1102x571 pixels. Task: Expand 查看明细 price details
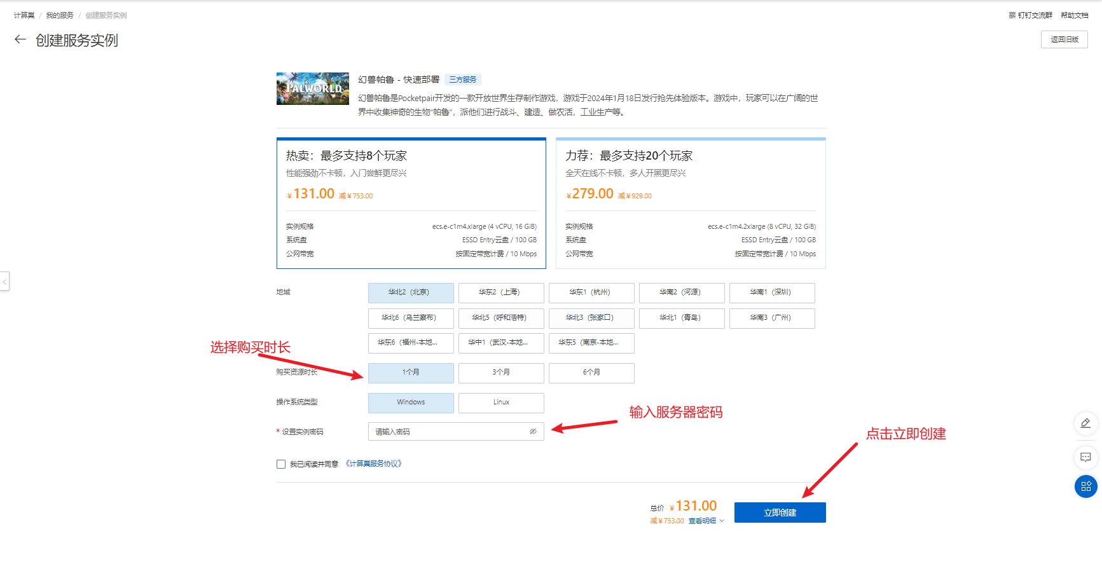click(706, 521)
